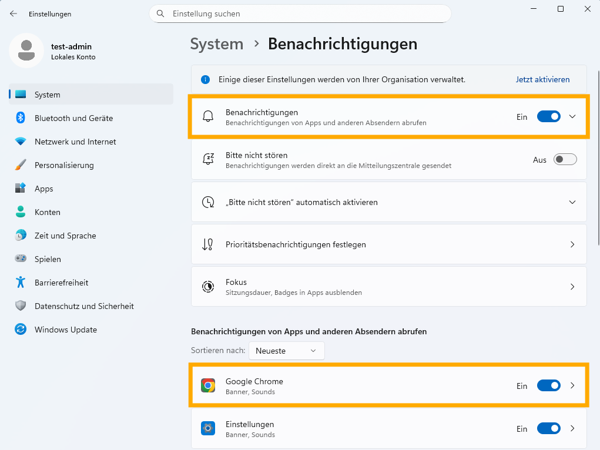Enable the Bitte nicht stören switch
This screenshot has height=450, width=600.
[x=565, y=160]
